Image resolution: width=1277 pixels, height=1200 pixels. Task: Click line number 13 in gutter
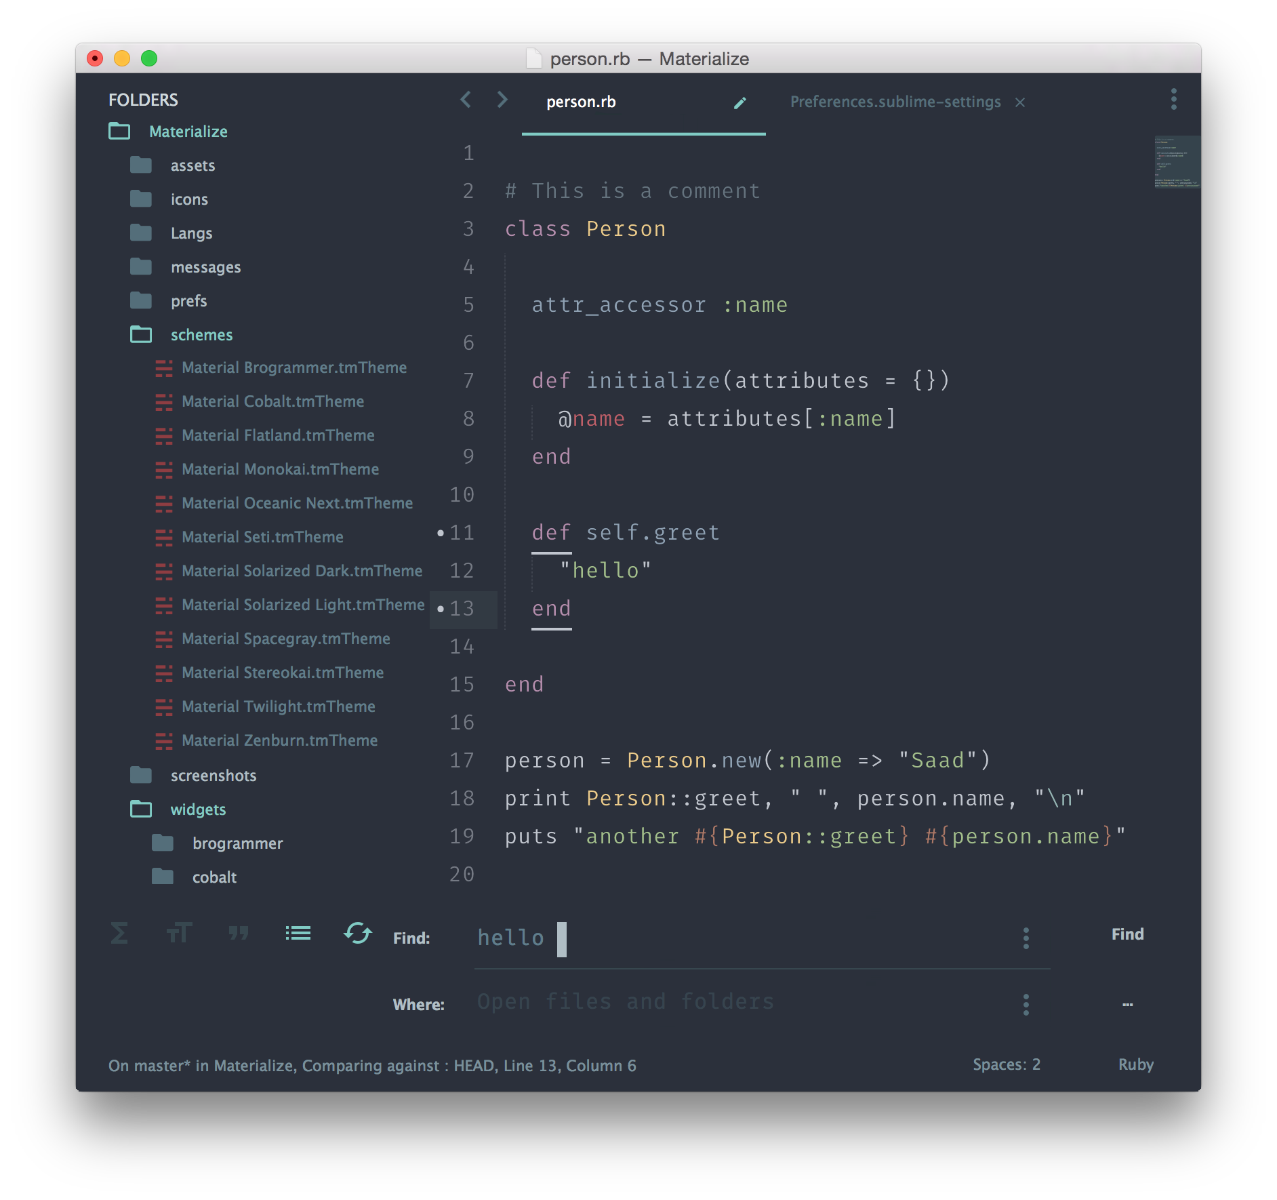462,609
